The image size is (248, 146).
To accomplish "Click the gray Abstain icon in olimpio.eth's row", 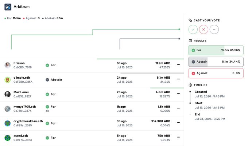I will [x=47, y=80].
